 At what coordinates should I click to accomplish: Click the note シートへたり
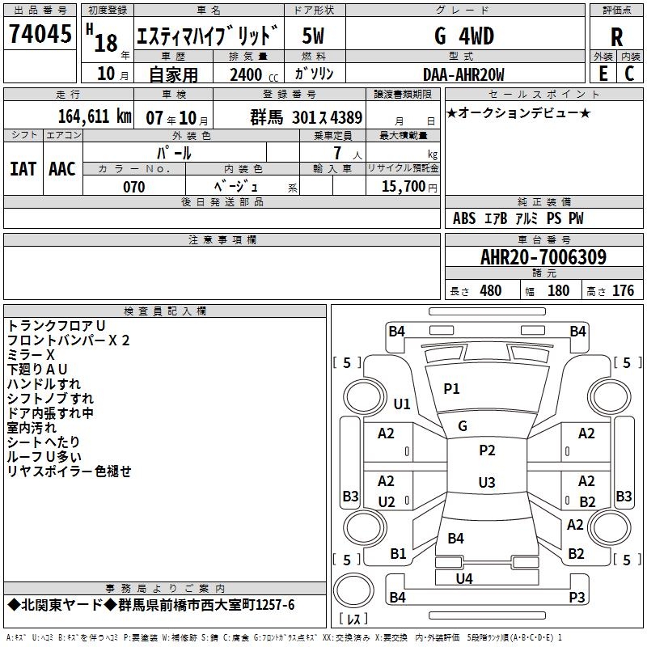pyautogui.click(x=44, y=442)
